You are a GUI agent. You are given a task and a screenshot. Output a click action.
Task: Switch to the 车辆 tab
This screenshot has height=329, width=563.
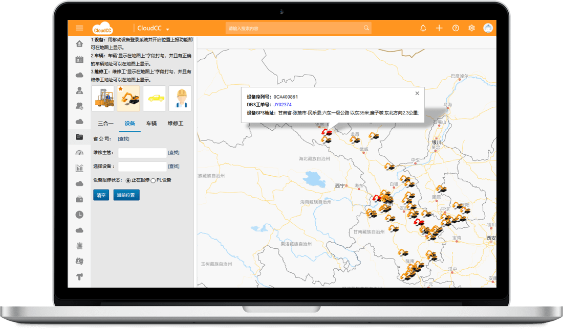[x=151, y=124]
